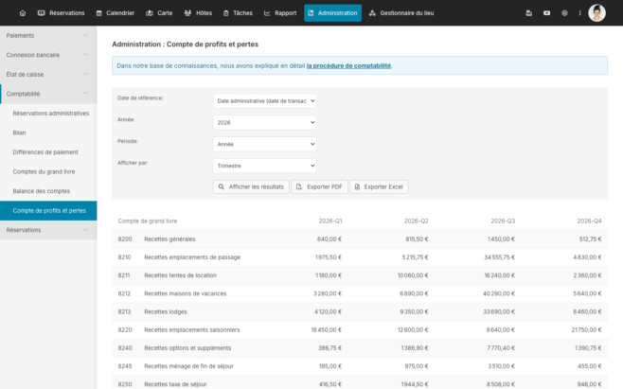The height and width of the screenshot is (389, 623).
Task: Open Balance des comptes
Action: [42, 191]
